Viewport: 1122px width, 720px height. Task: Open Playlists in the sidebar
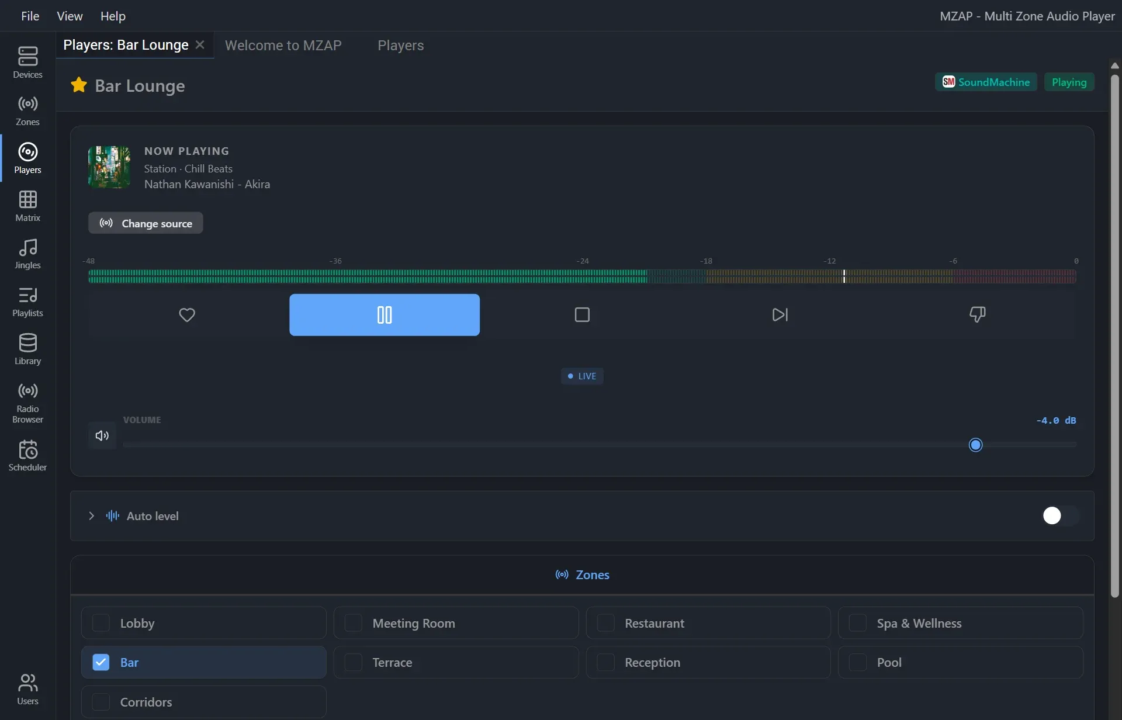27,302
